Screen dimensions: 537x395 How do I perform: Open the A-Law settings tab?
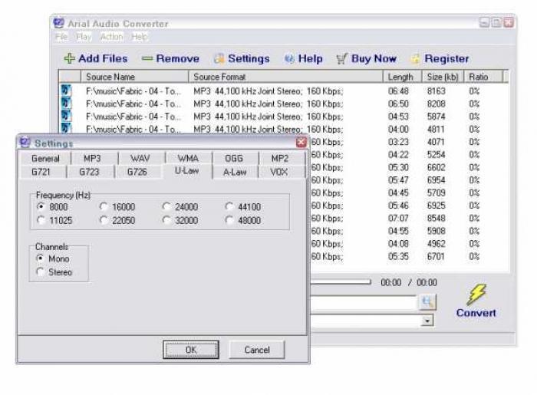(235, 172)
